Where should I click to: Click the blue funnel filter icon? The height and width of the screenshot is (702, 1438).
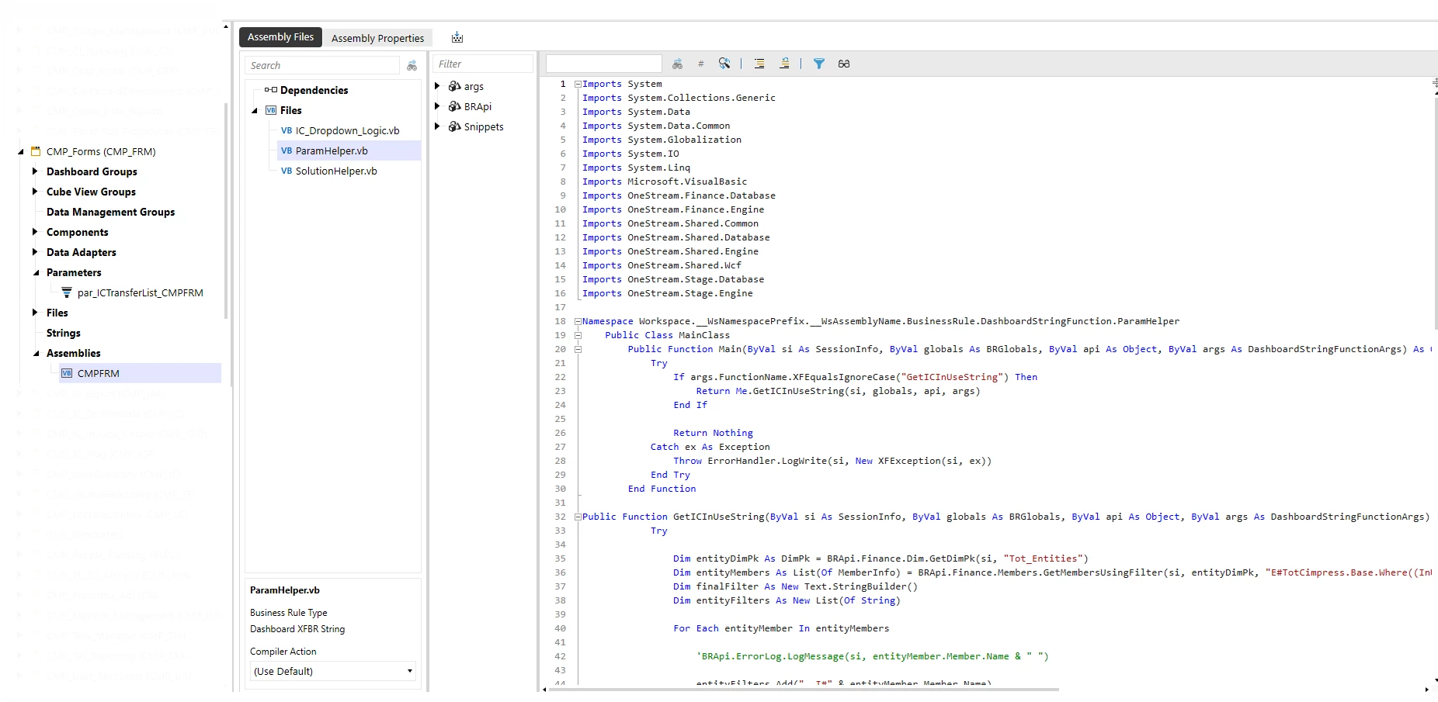point(818,64)
